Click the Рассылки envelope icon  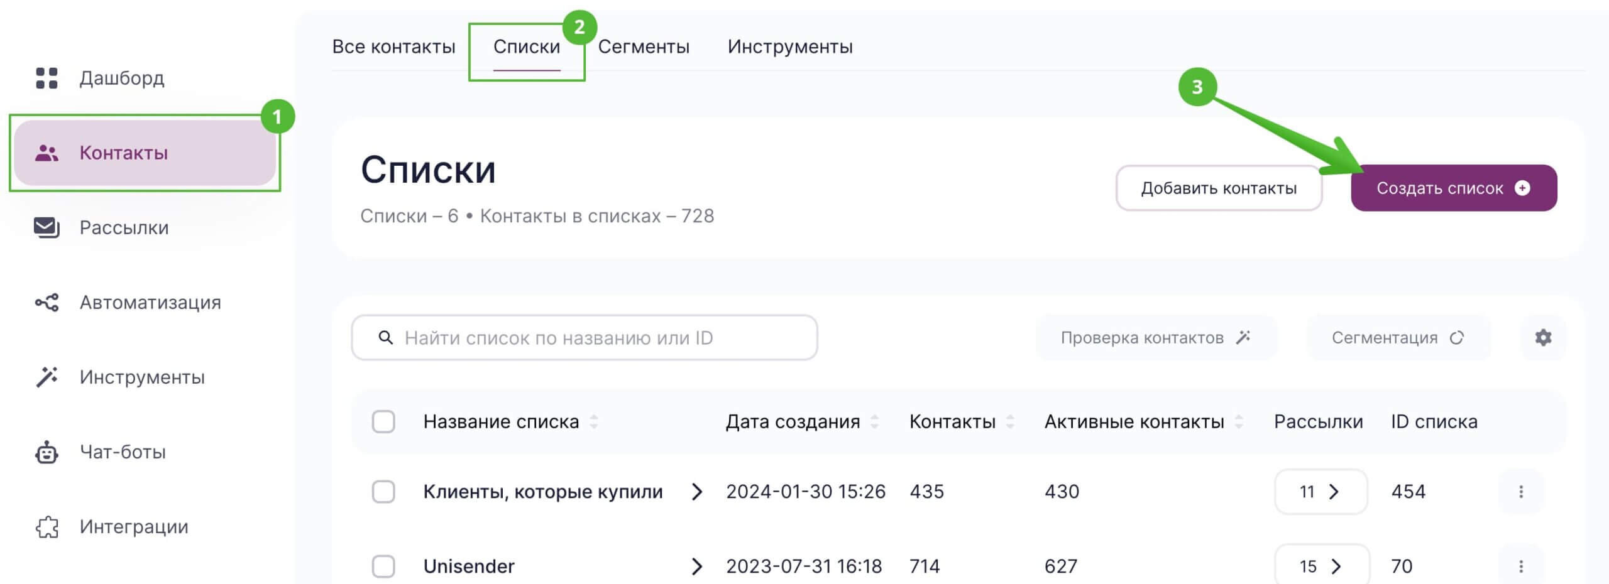[x=47, y=227]
